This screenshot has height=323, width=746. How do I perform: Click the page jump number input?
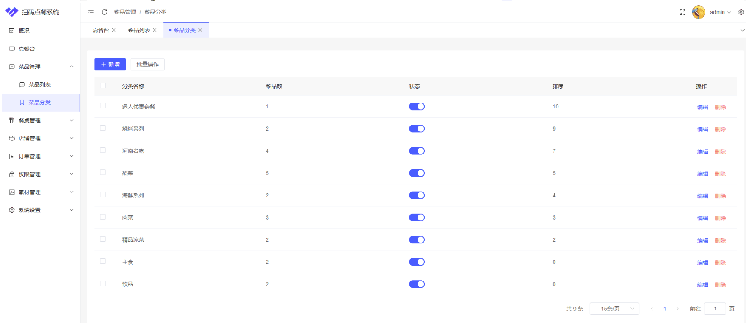click(715, 309)
